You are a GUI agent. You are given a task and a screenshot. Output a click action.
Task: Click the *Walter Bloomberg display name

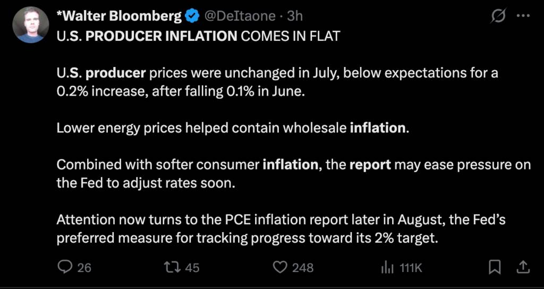click(x=118, y=16)
